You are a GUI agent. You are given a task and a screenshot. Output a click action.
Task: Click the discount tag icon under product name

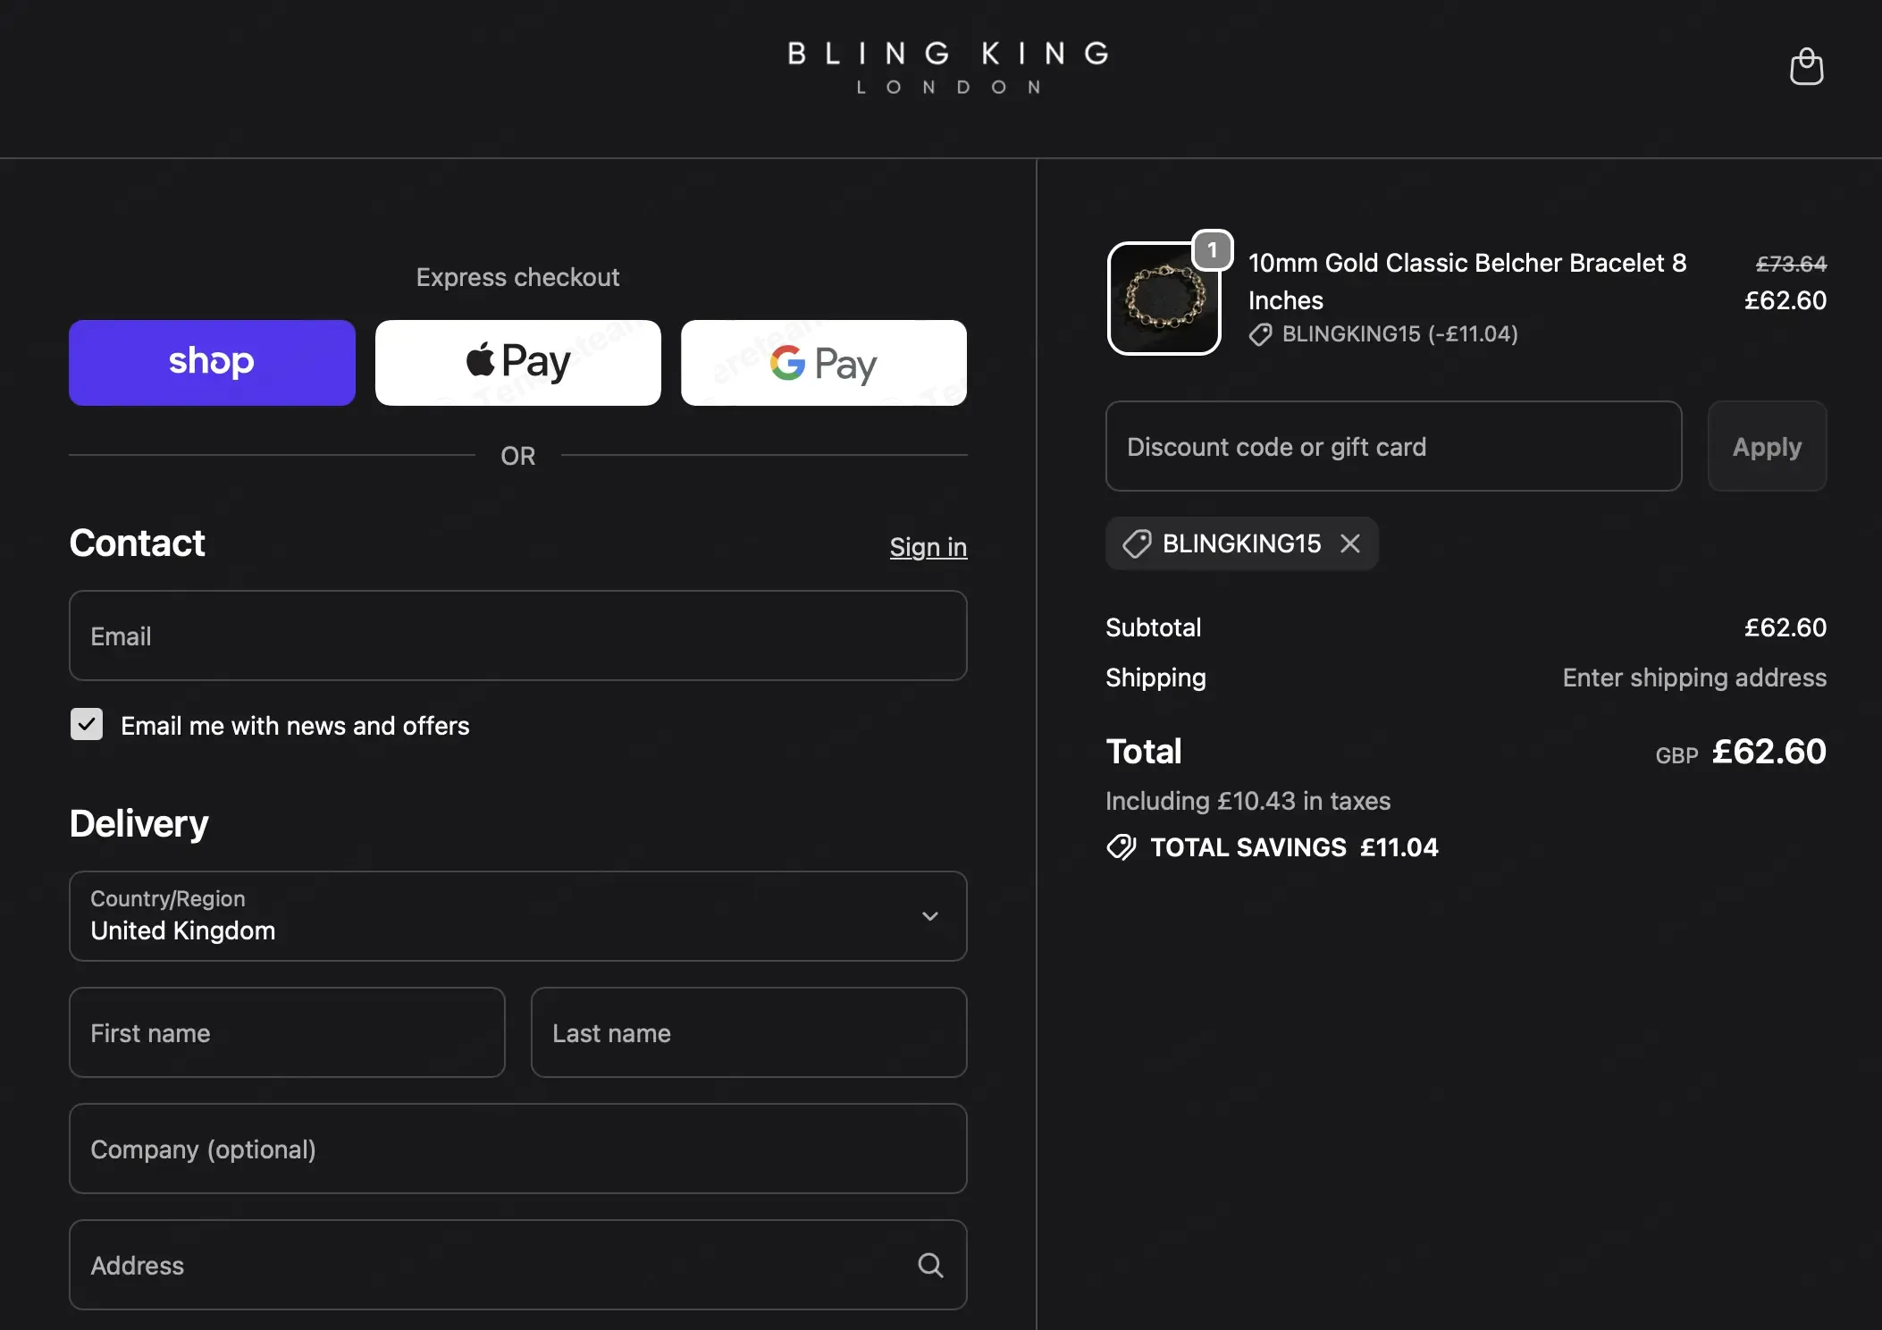(1260, 334)
